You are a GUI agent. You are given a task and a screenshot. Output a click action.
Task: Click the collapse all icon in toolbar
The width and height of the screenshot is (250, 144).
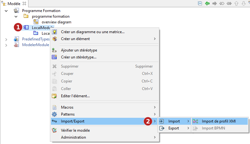tap(200, 3)
